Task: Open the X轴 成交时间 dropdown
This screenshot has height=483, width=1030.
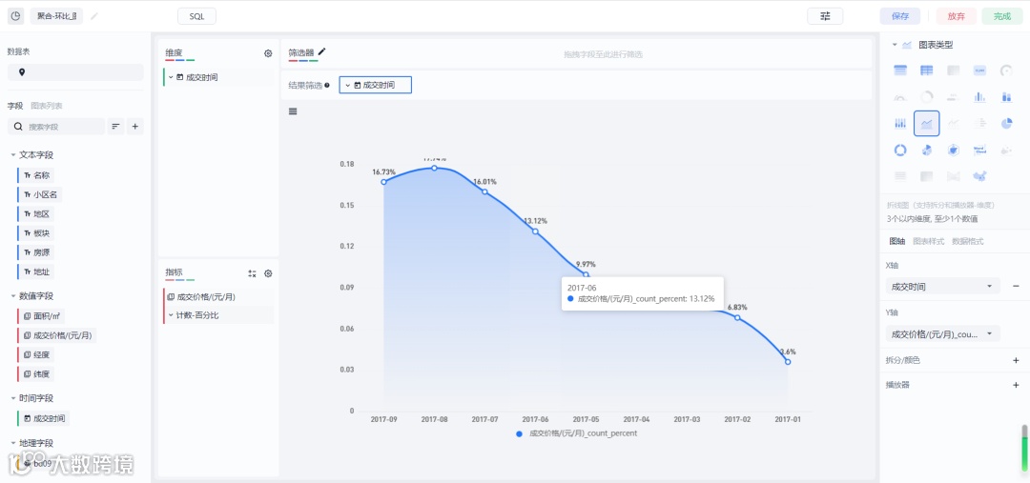Action: coord(943,286)
